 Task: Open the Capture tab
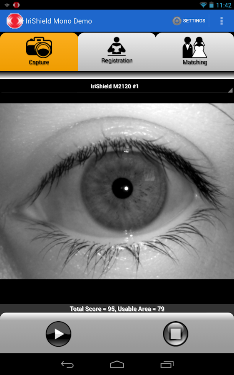coord(39,52)
